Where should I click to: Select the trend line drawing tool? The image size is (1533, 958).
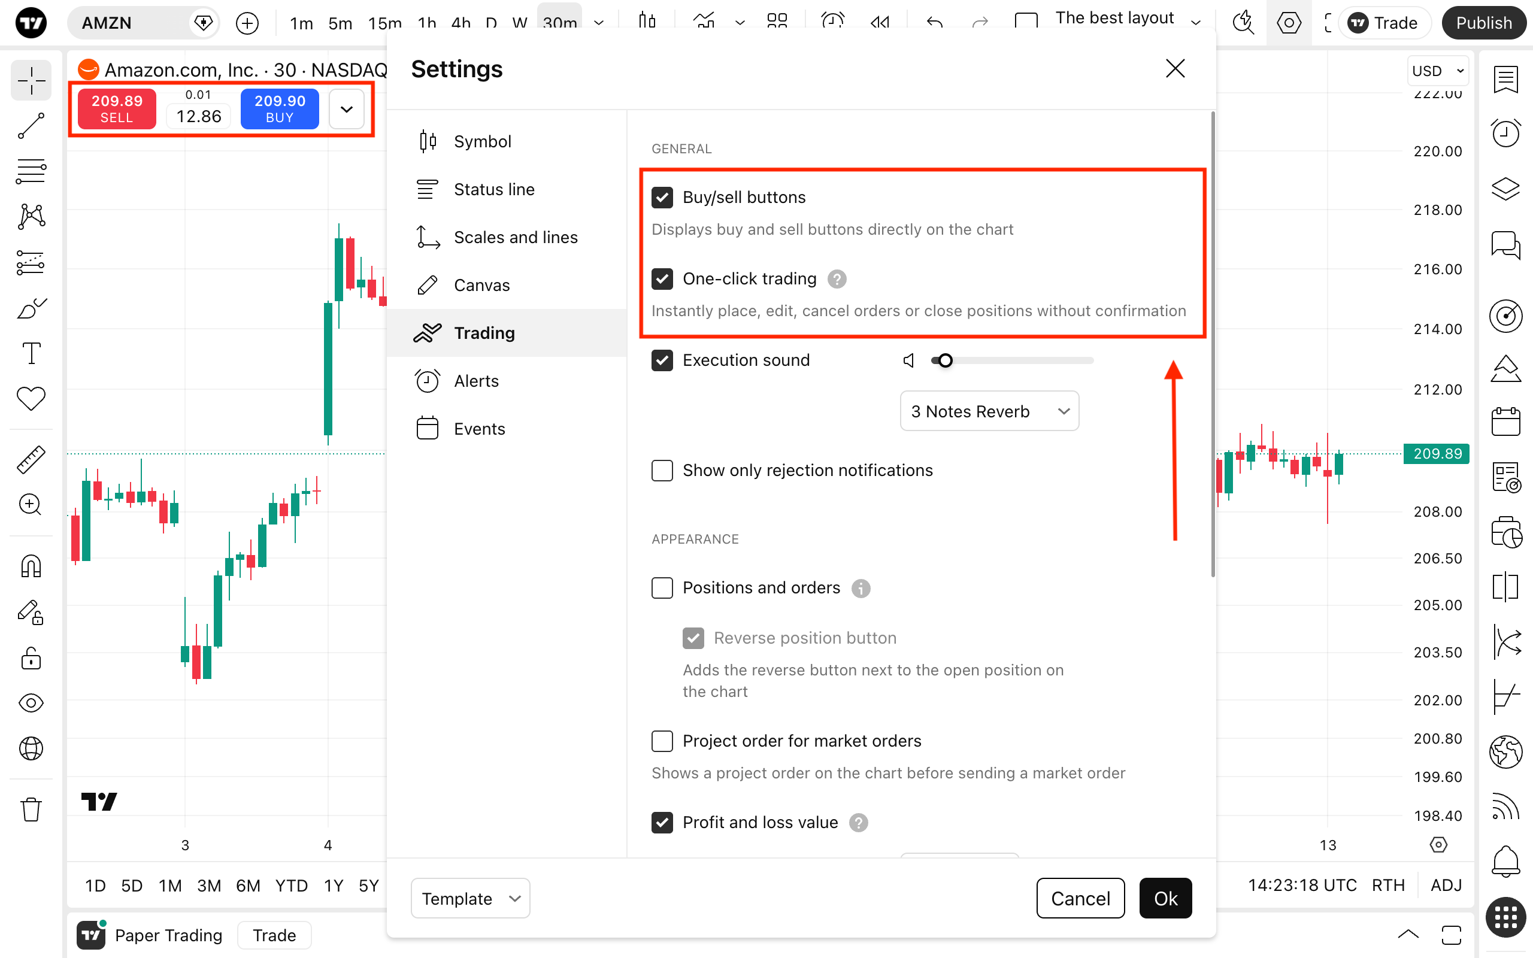(31, 126)
